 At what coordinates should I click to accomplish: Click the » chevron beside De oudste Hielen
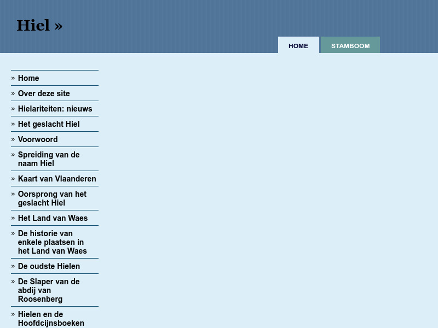13,266
